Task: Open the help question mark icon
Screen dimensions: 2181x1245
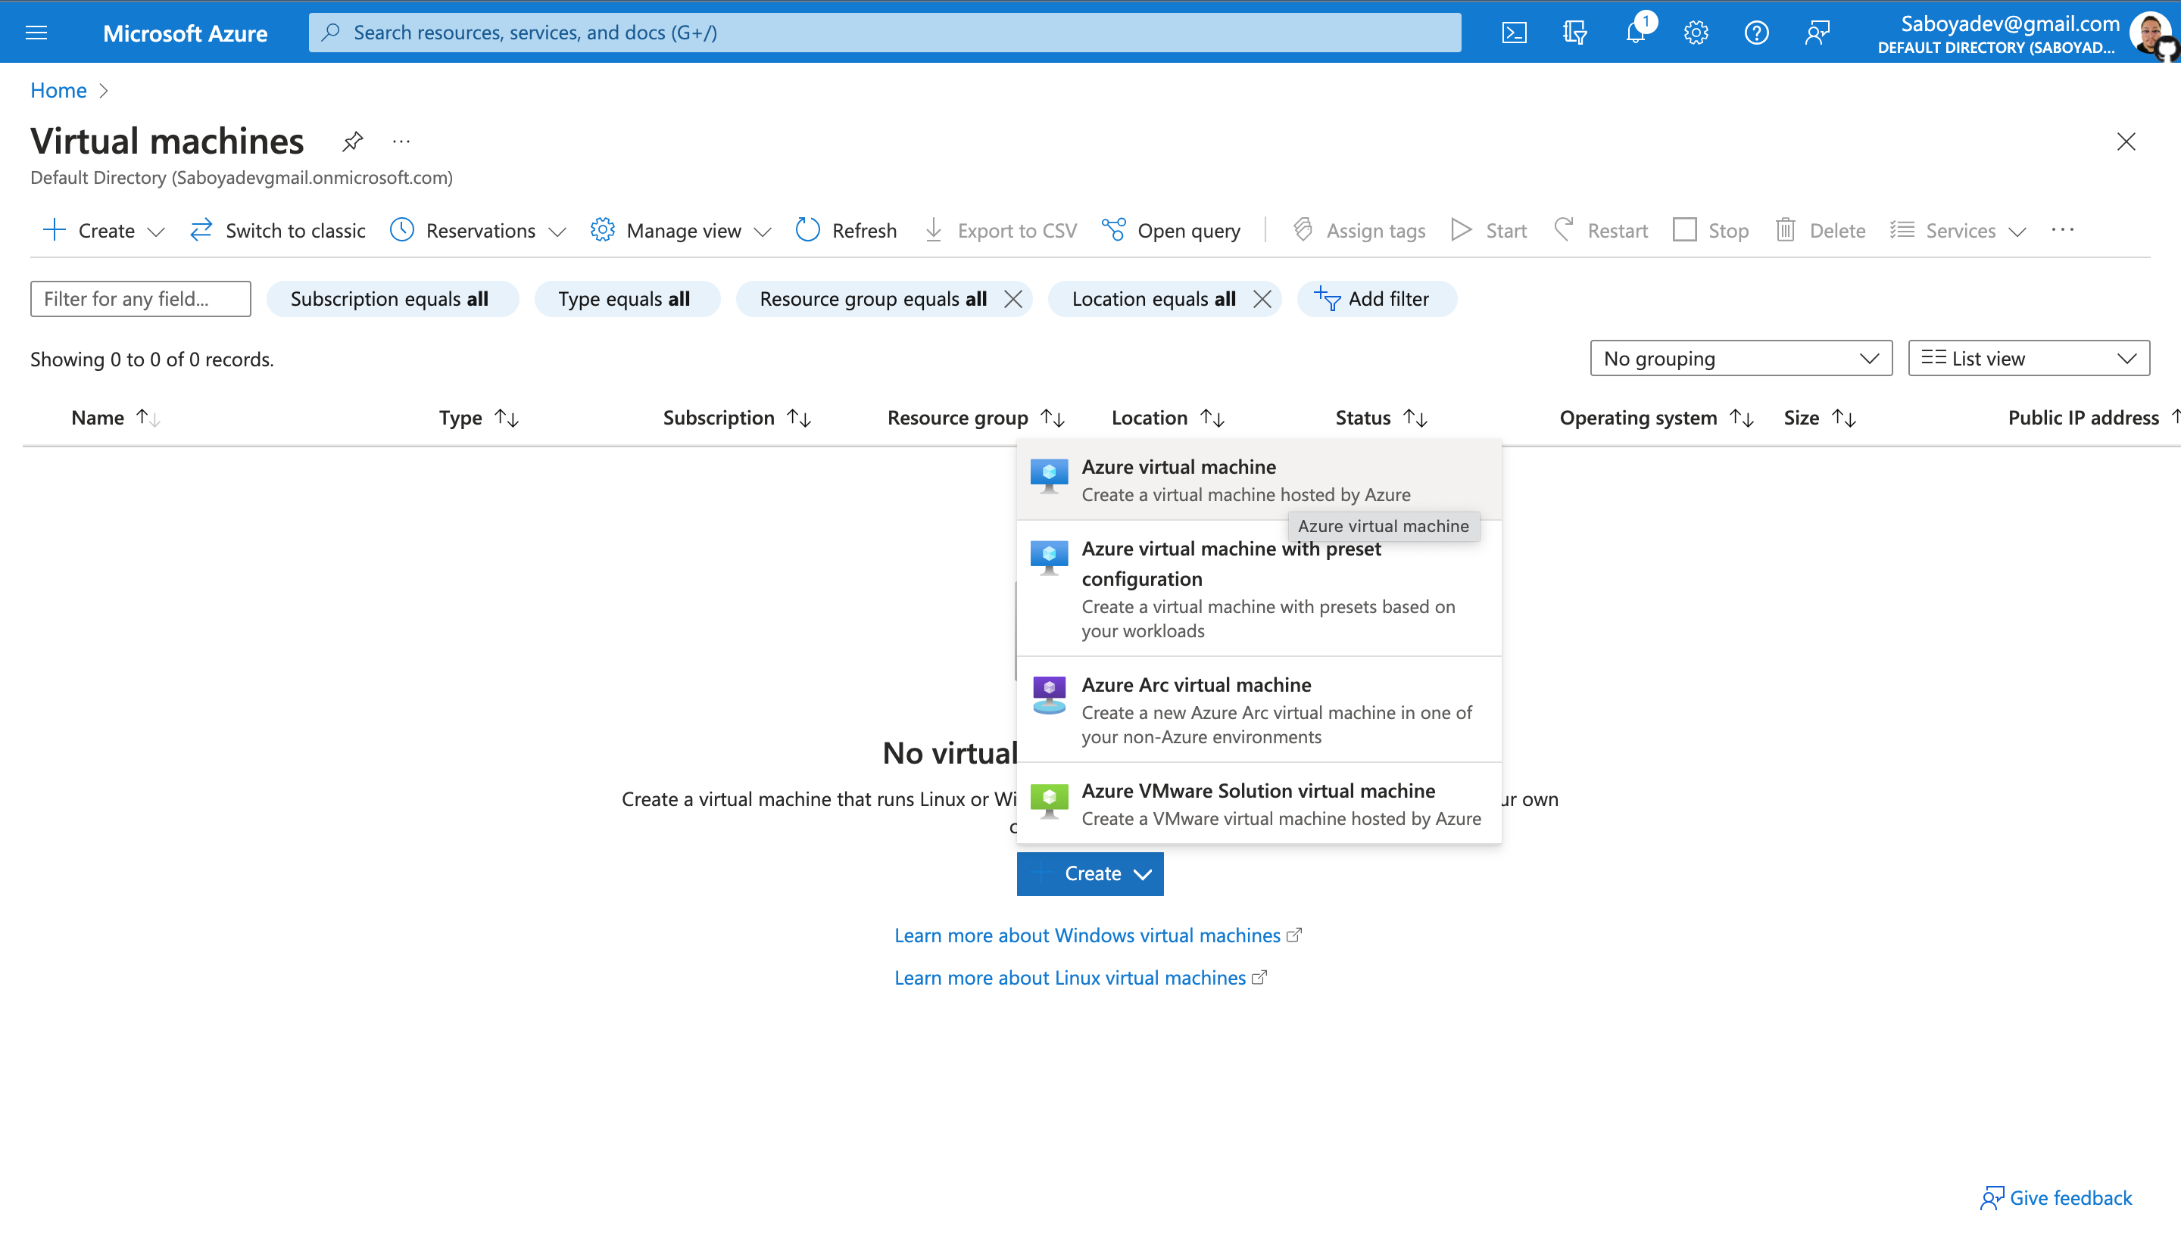Action: 1755,33
